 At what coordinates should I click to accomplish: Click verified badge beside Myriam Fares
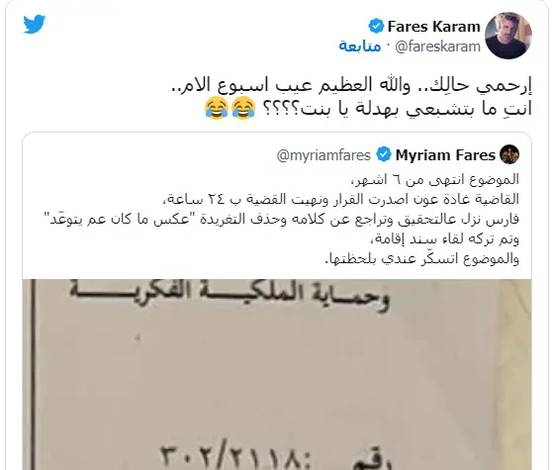pos(384,155)
